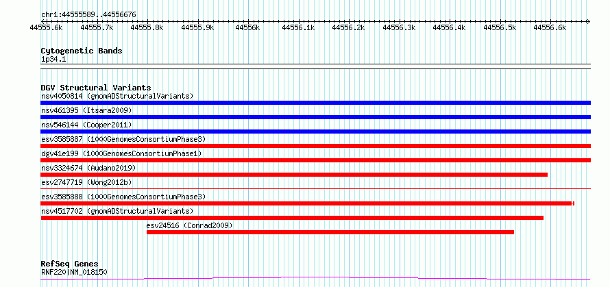This screenshot has height=287, width=610.
Task: Select the red bar under esv24516
Action: point(330,232)
